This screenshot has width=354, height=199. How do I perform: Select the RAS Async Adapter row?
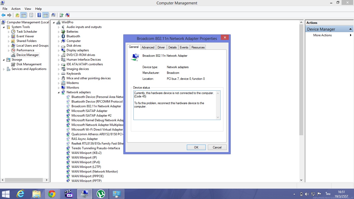(85, 139)
